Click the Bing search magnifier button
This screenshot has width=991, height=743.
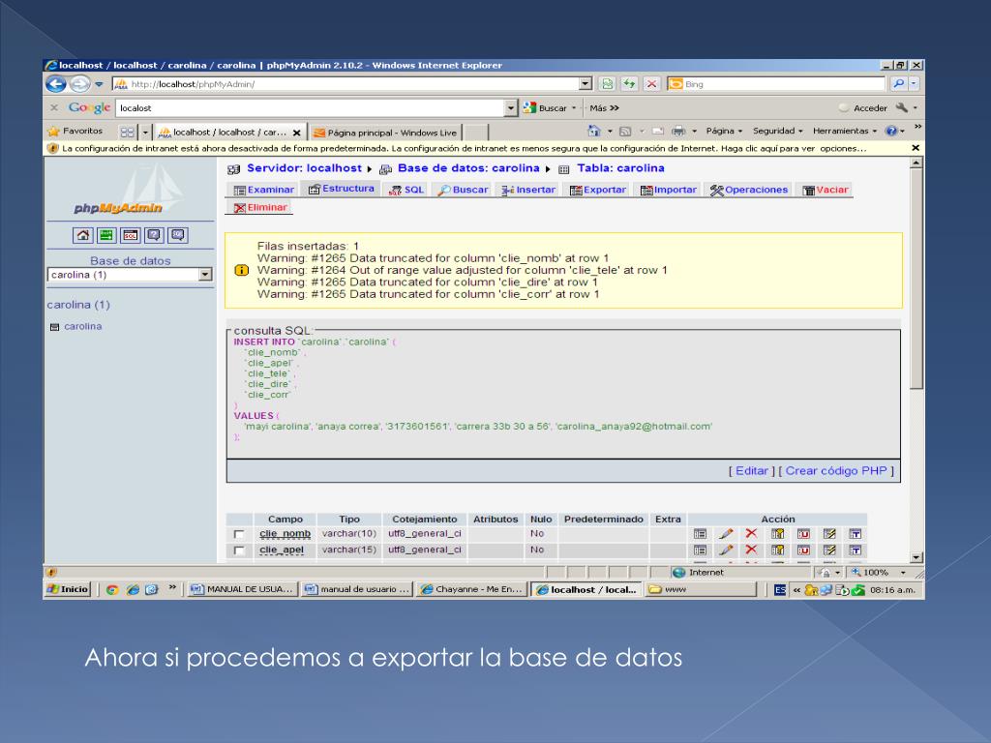pos(898,84)
